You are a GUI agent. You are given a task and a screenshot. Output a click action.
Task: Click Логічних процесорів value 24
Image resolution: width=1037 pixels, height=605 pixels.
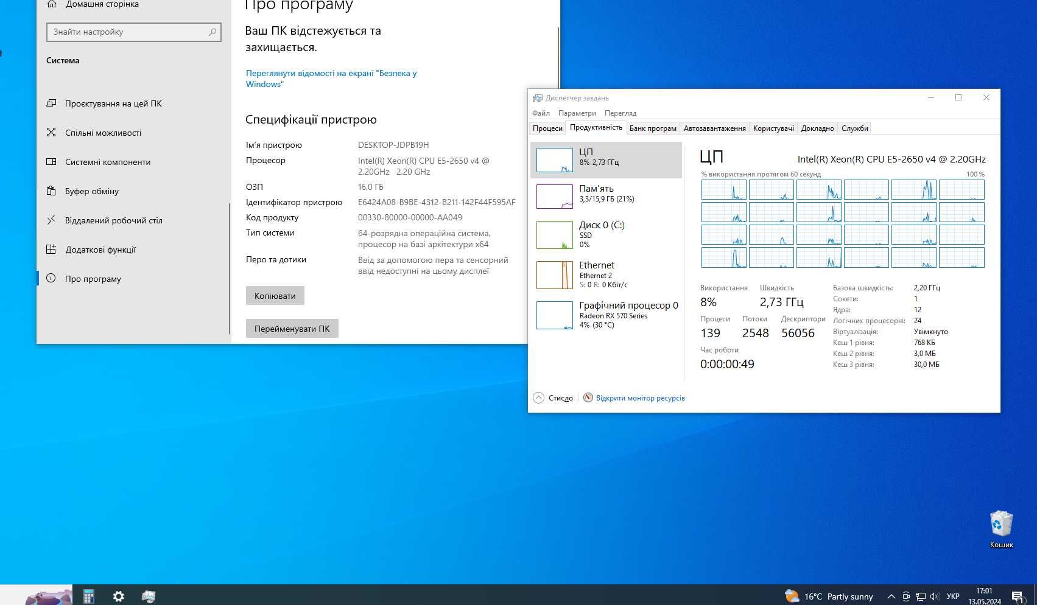918,321
